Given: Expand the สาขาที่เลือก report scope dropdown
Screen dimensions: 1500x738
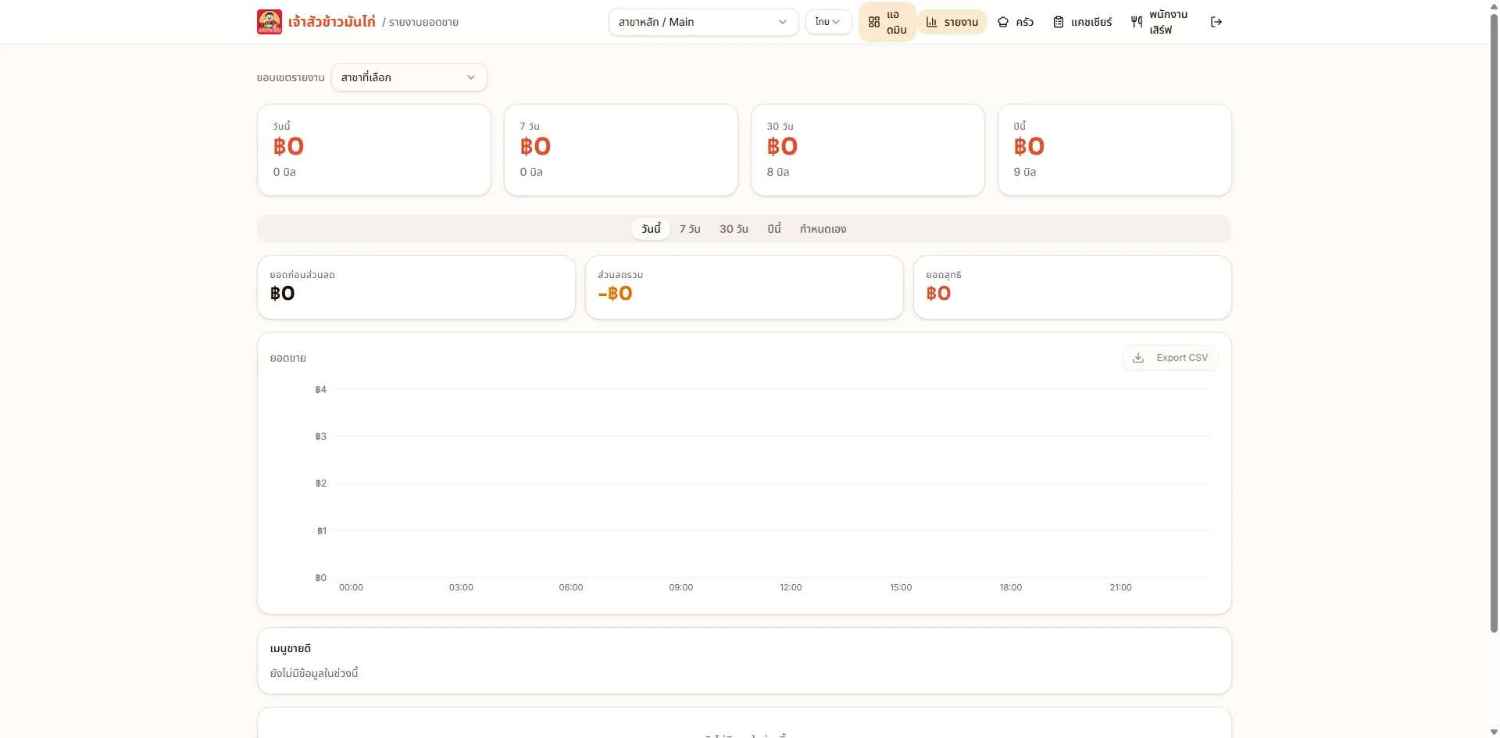Looking at the screenshot, I should point(409,77).
